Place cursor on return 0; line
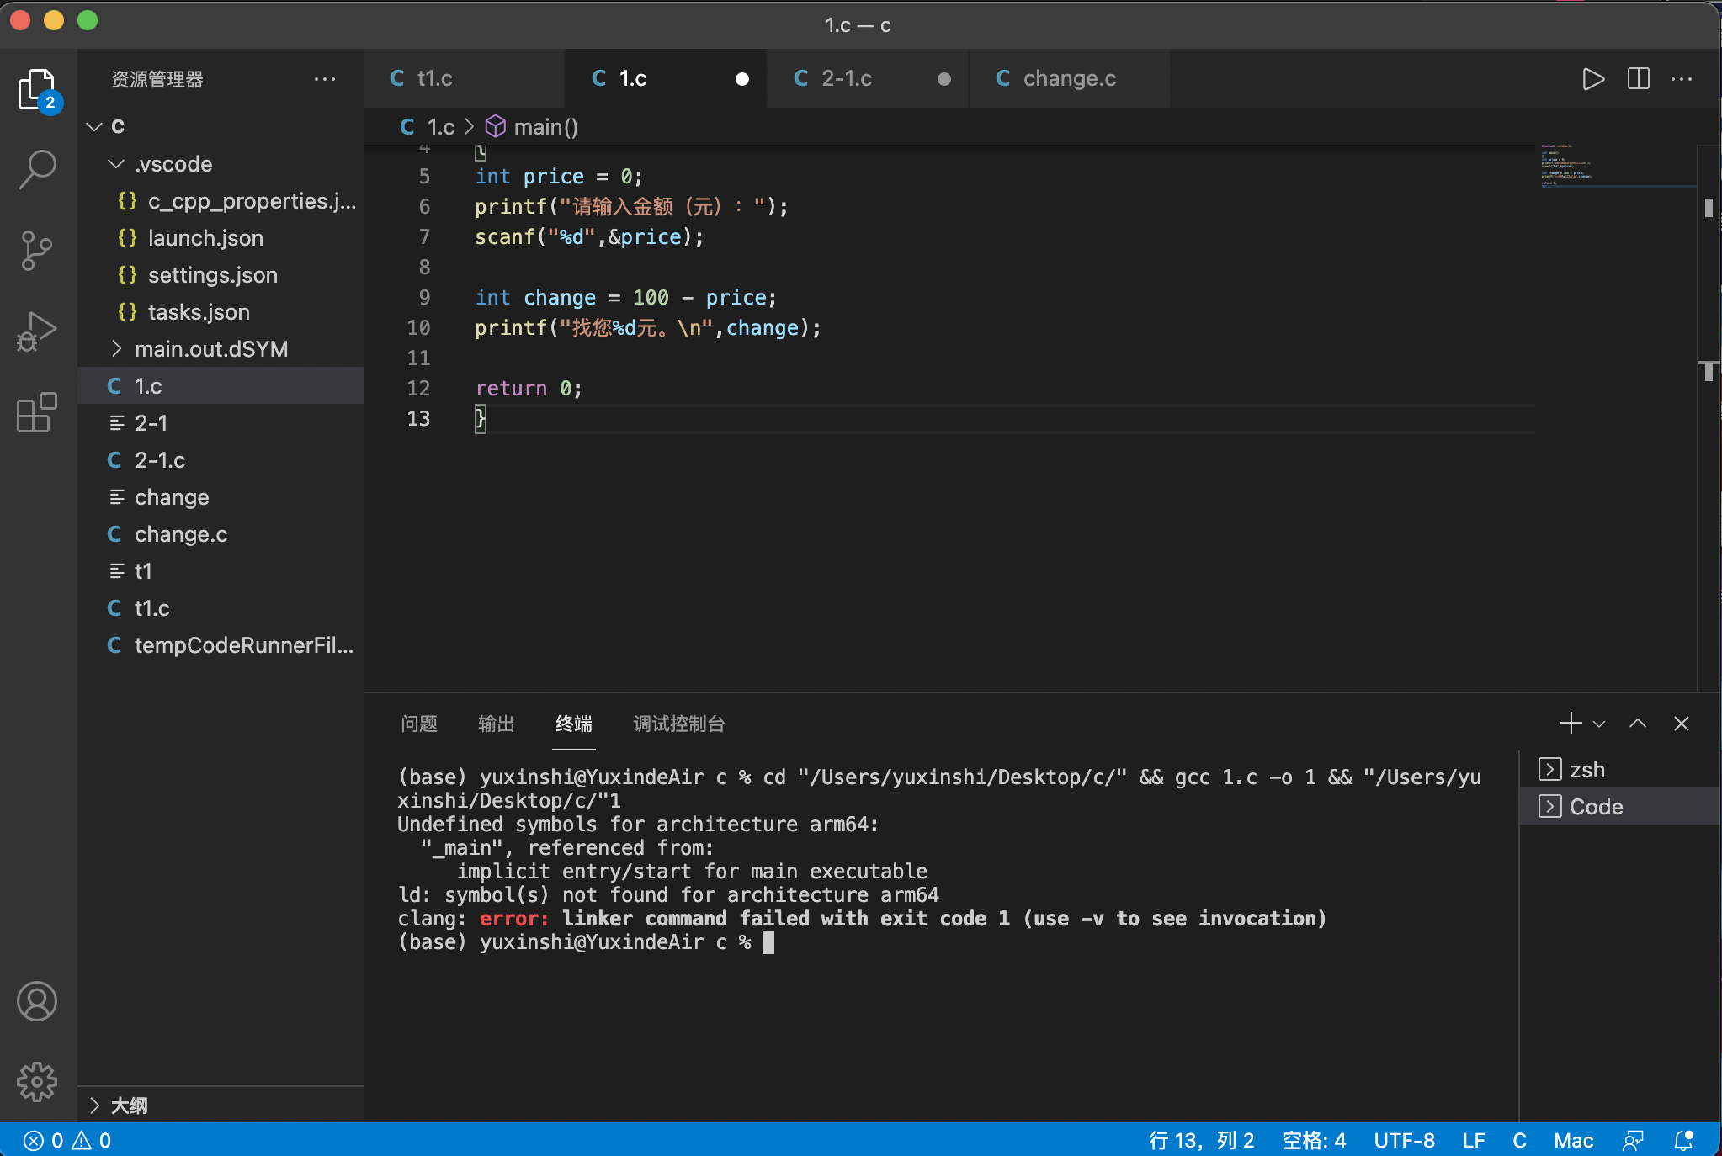This screenshot has height=1156, width=1722. [x=529, y=388]
